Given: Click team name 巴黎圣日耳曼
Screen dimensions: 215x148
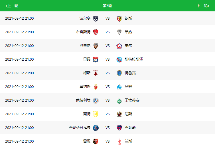Looking at the screenshot, I should 80,128.
